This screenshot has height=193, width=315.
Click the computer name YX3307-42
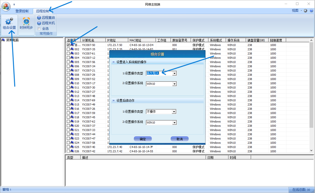pyautogui.click(x=88, y=151)
